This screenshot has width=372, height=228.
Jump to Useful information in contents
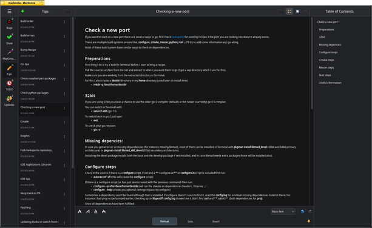coord(330,82)
